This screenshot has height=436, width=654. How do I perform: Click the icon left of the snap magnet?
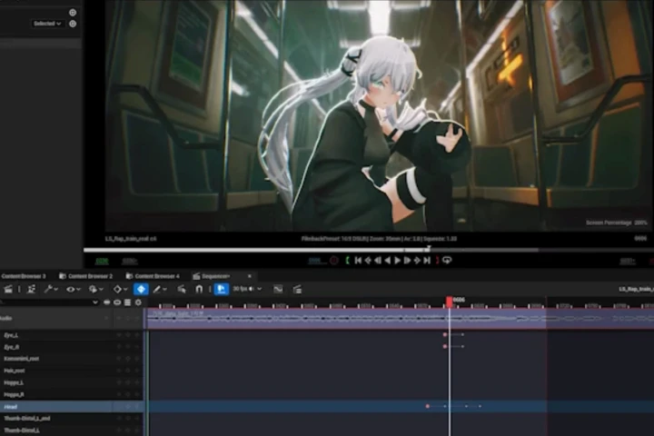click(182, 289)
